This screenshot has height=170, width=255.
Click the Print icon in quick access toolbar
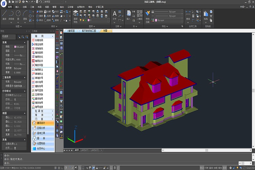click(23, 2)
